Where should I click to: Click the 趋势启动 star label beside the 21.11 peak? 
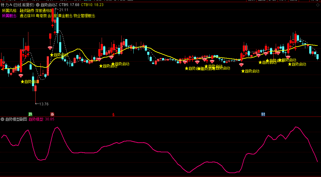tap(59, 55)
